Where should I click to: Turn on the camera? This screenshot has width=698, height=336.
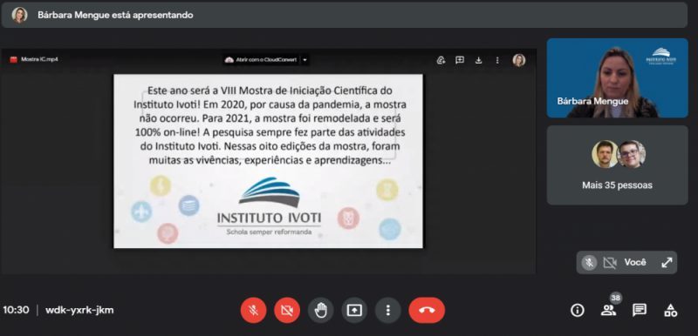(x=287, y=310)
